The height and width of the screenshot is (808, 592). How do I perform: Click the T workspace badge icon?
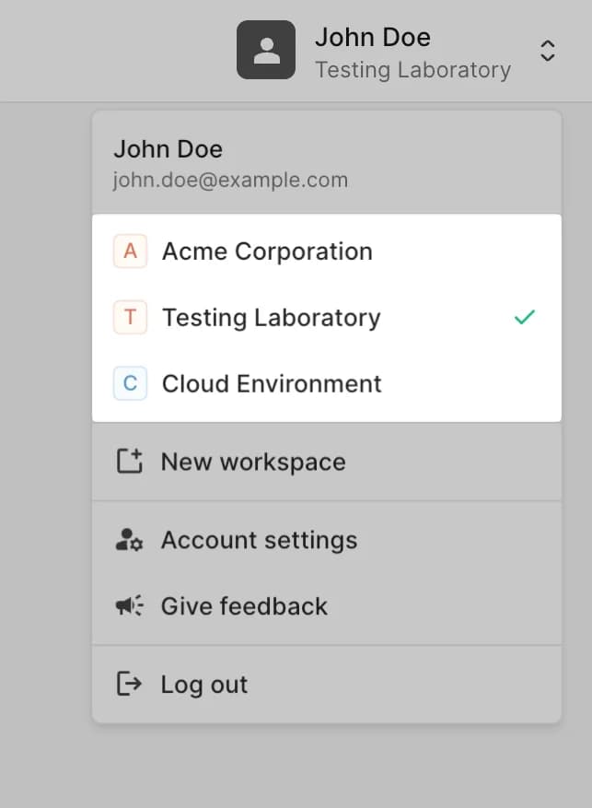pos(130,318)
